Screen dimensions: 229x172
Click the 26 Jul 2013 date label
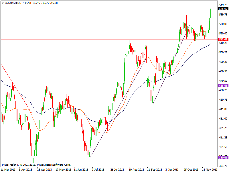118,169
